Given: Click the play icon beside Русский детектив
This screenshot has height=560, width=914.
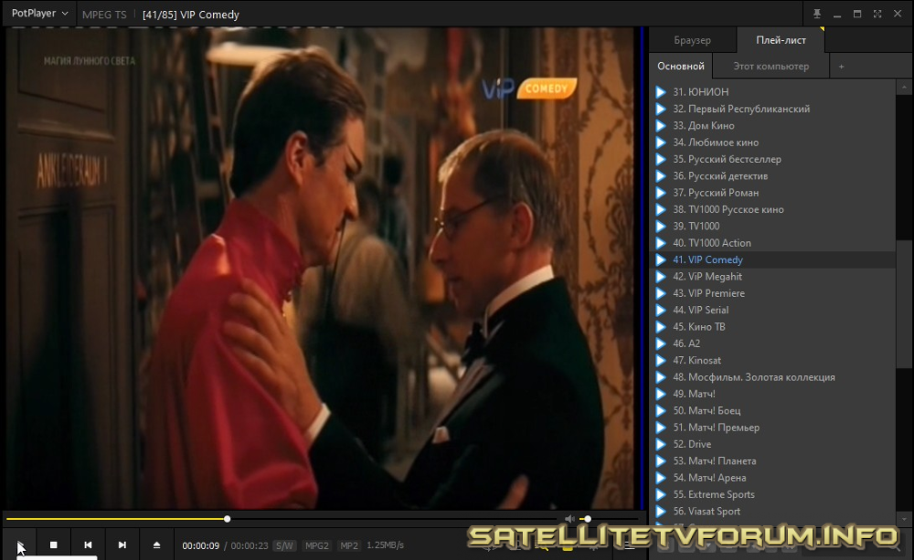Looking at the screenshot, I should click(x=661, y=176).
